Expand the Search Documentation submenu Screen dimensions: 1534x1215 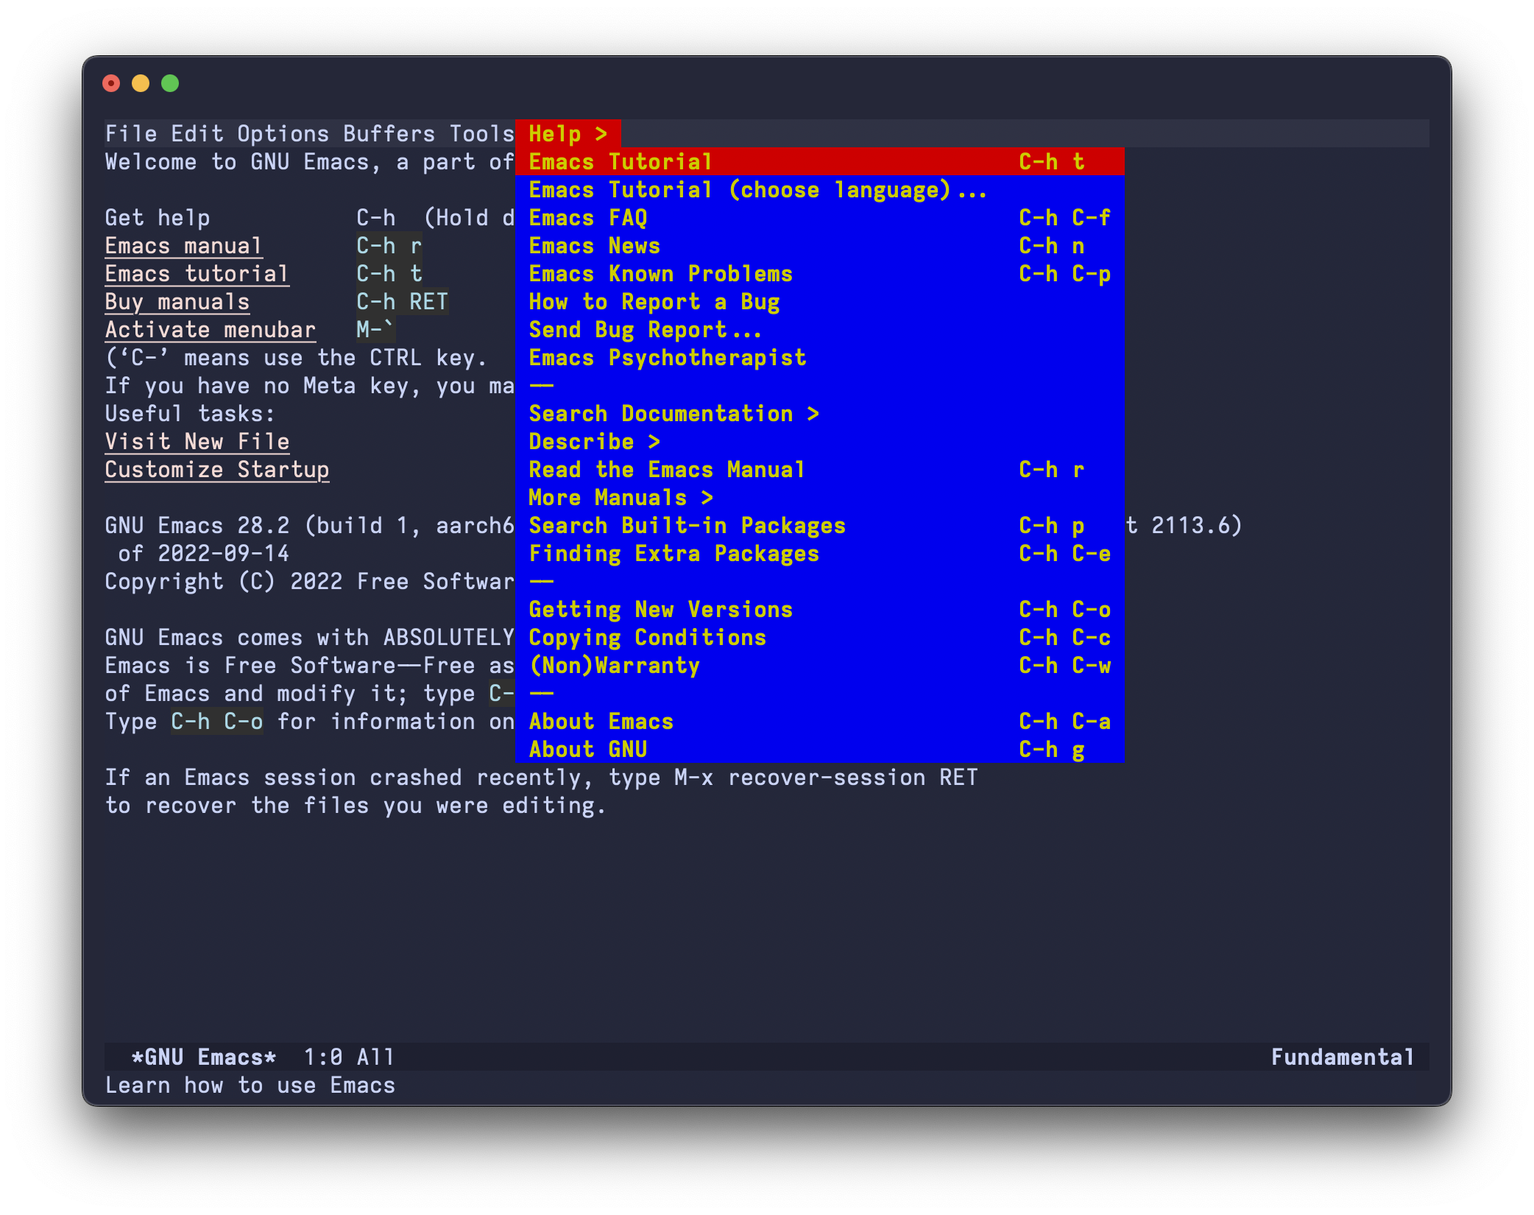pos(673,414)
